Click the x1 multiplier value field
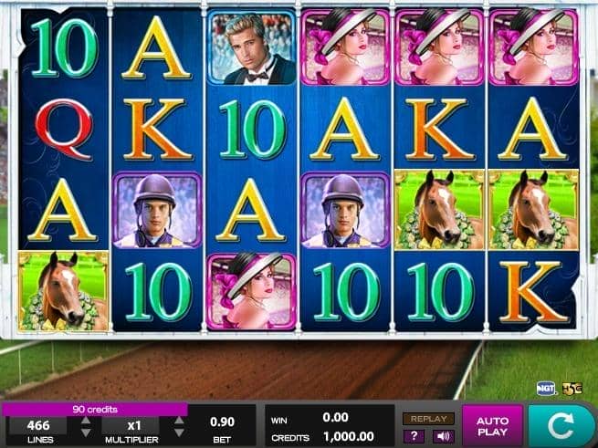 [x=131, y=425]
